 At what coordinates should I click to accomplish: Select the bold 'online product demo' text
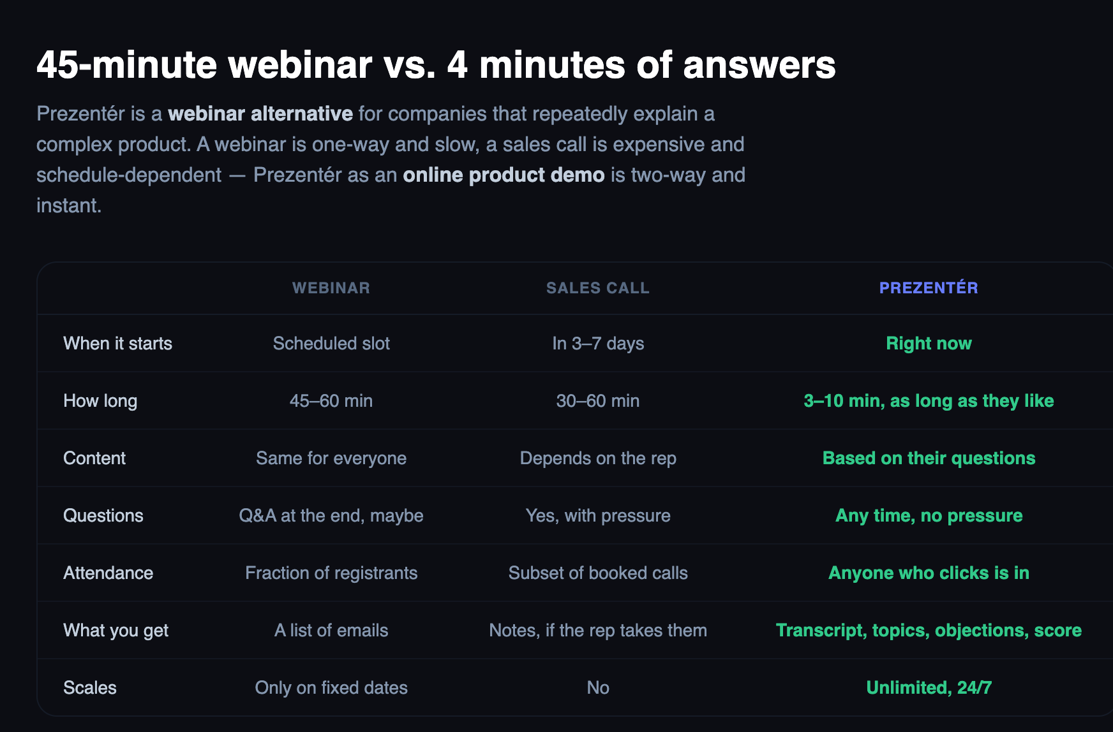[504, 175]
